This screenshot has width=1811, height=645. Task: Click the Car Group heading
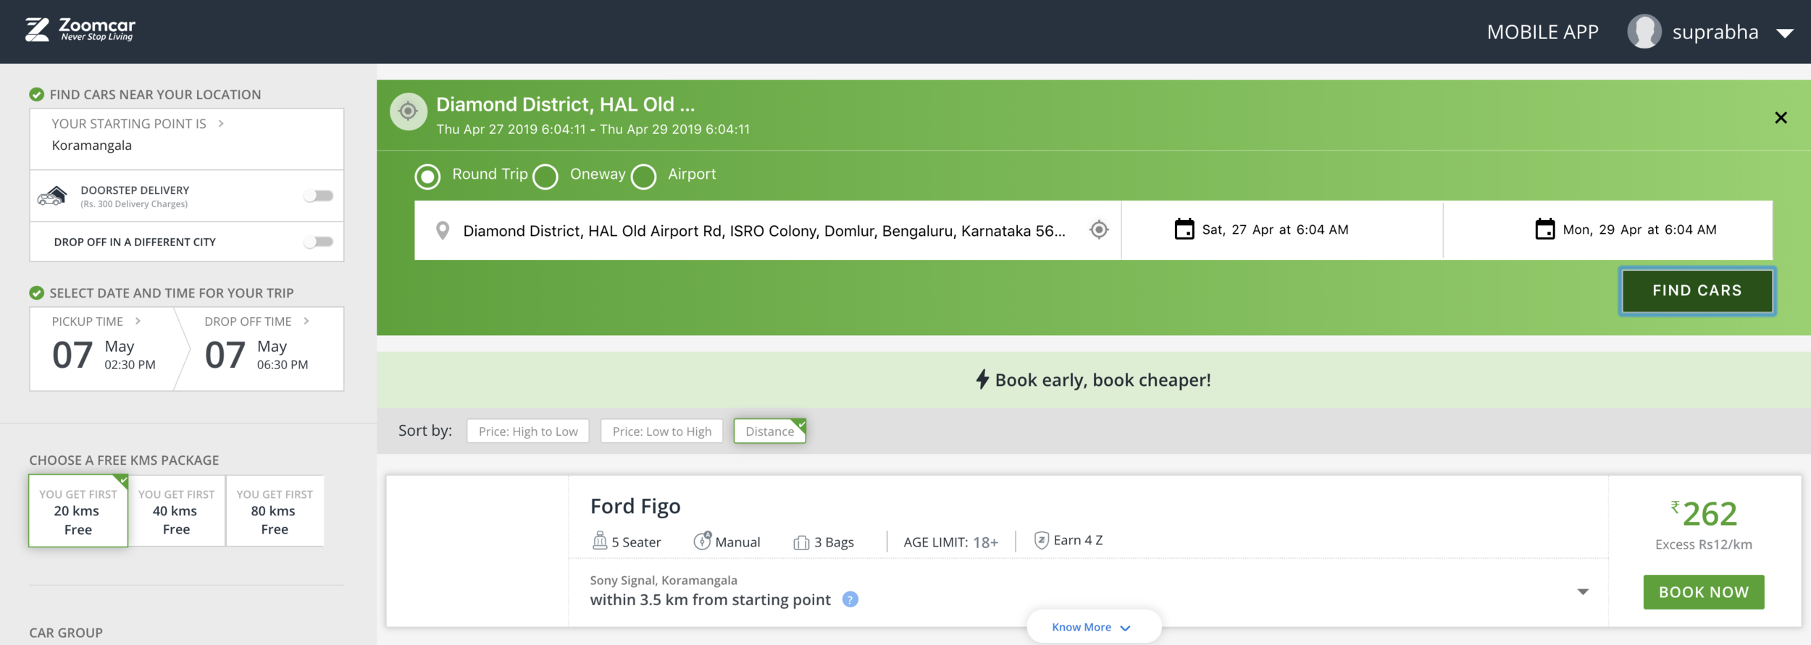(x=66, y=633)
